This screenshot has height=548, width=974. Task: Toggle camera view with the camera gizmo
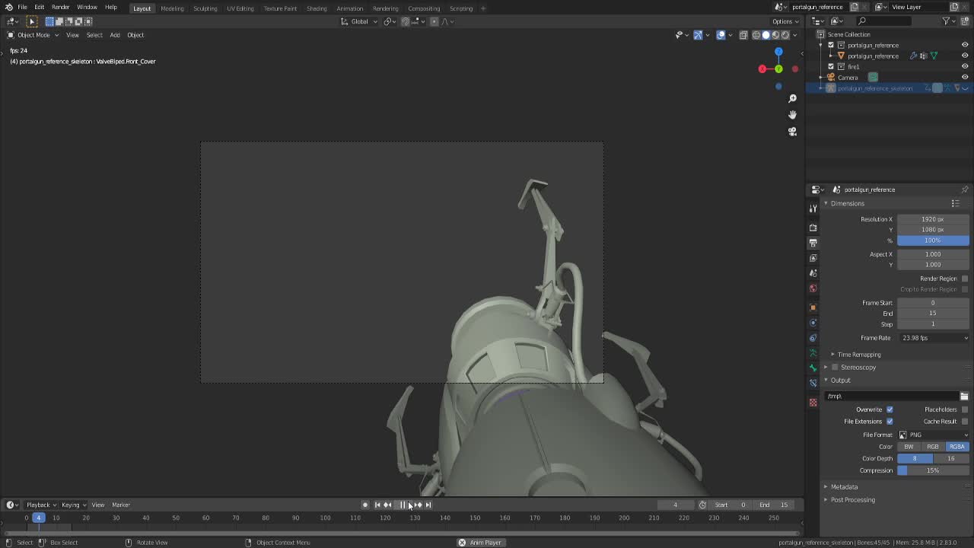792,132
